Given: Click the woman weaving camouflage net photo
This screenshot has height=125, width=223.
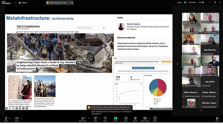Looking at the screenshot, I should (20, 87).
